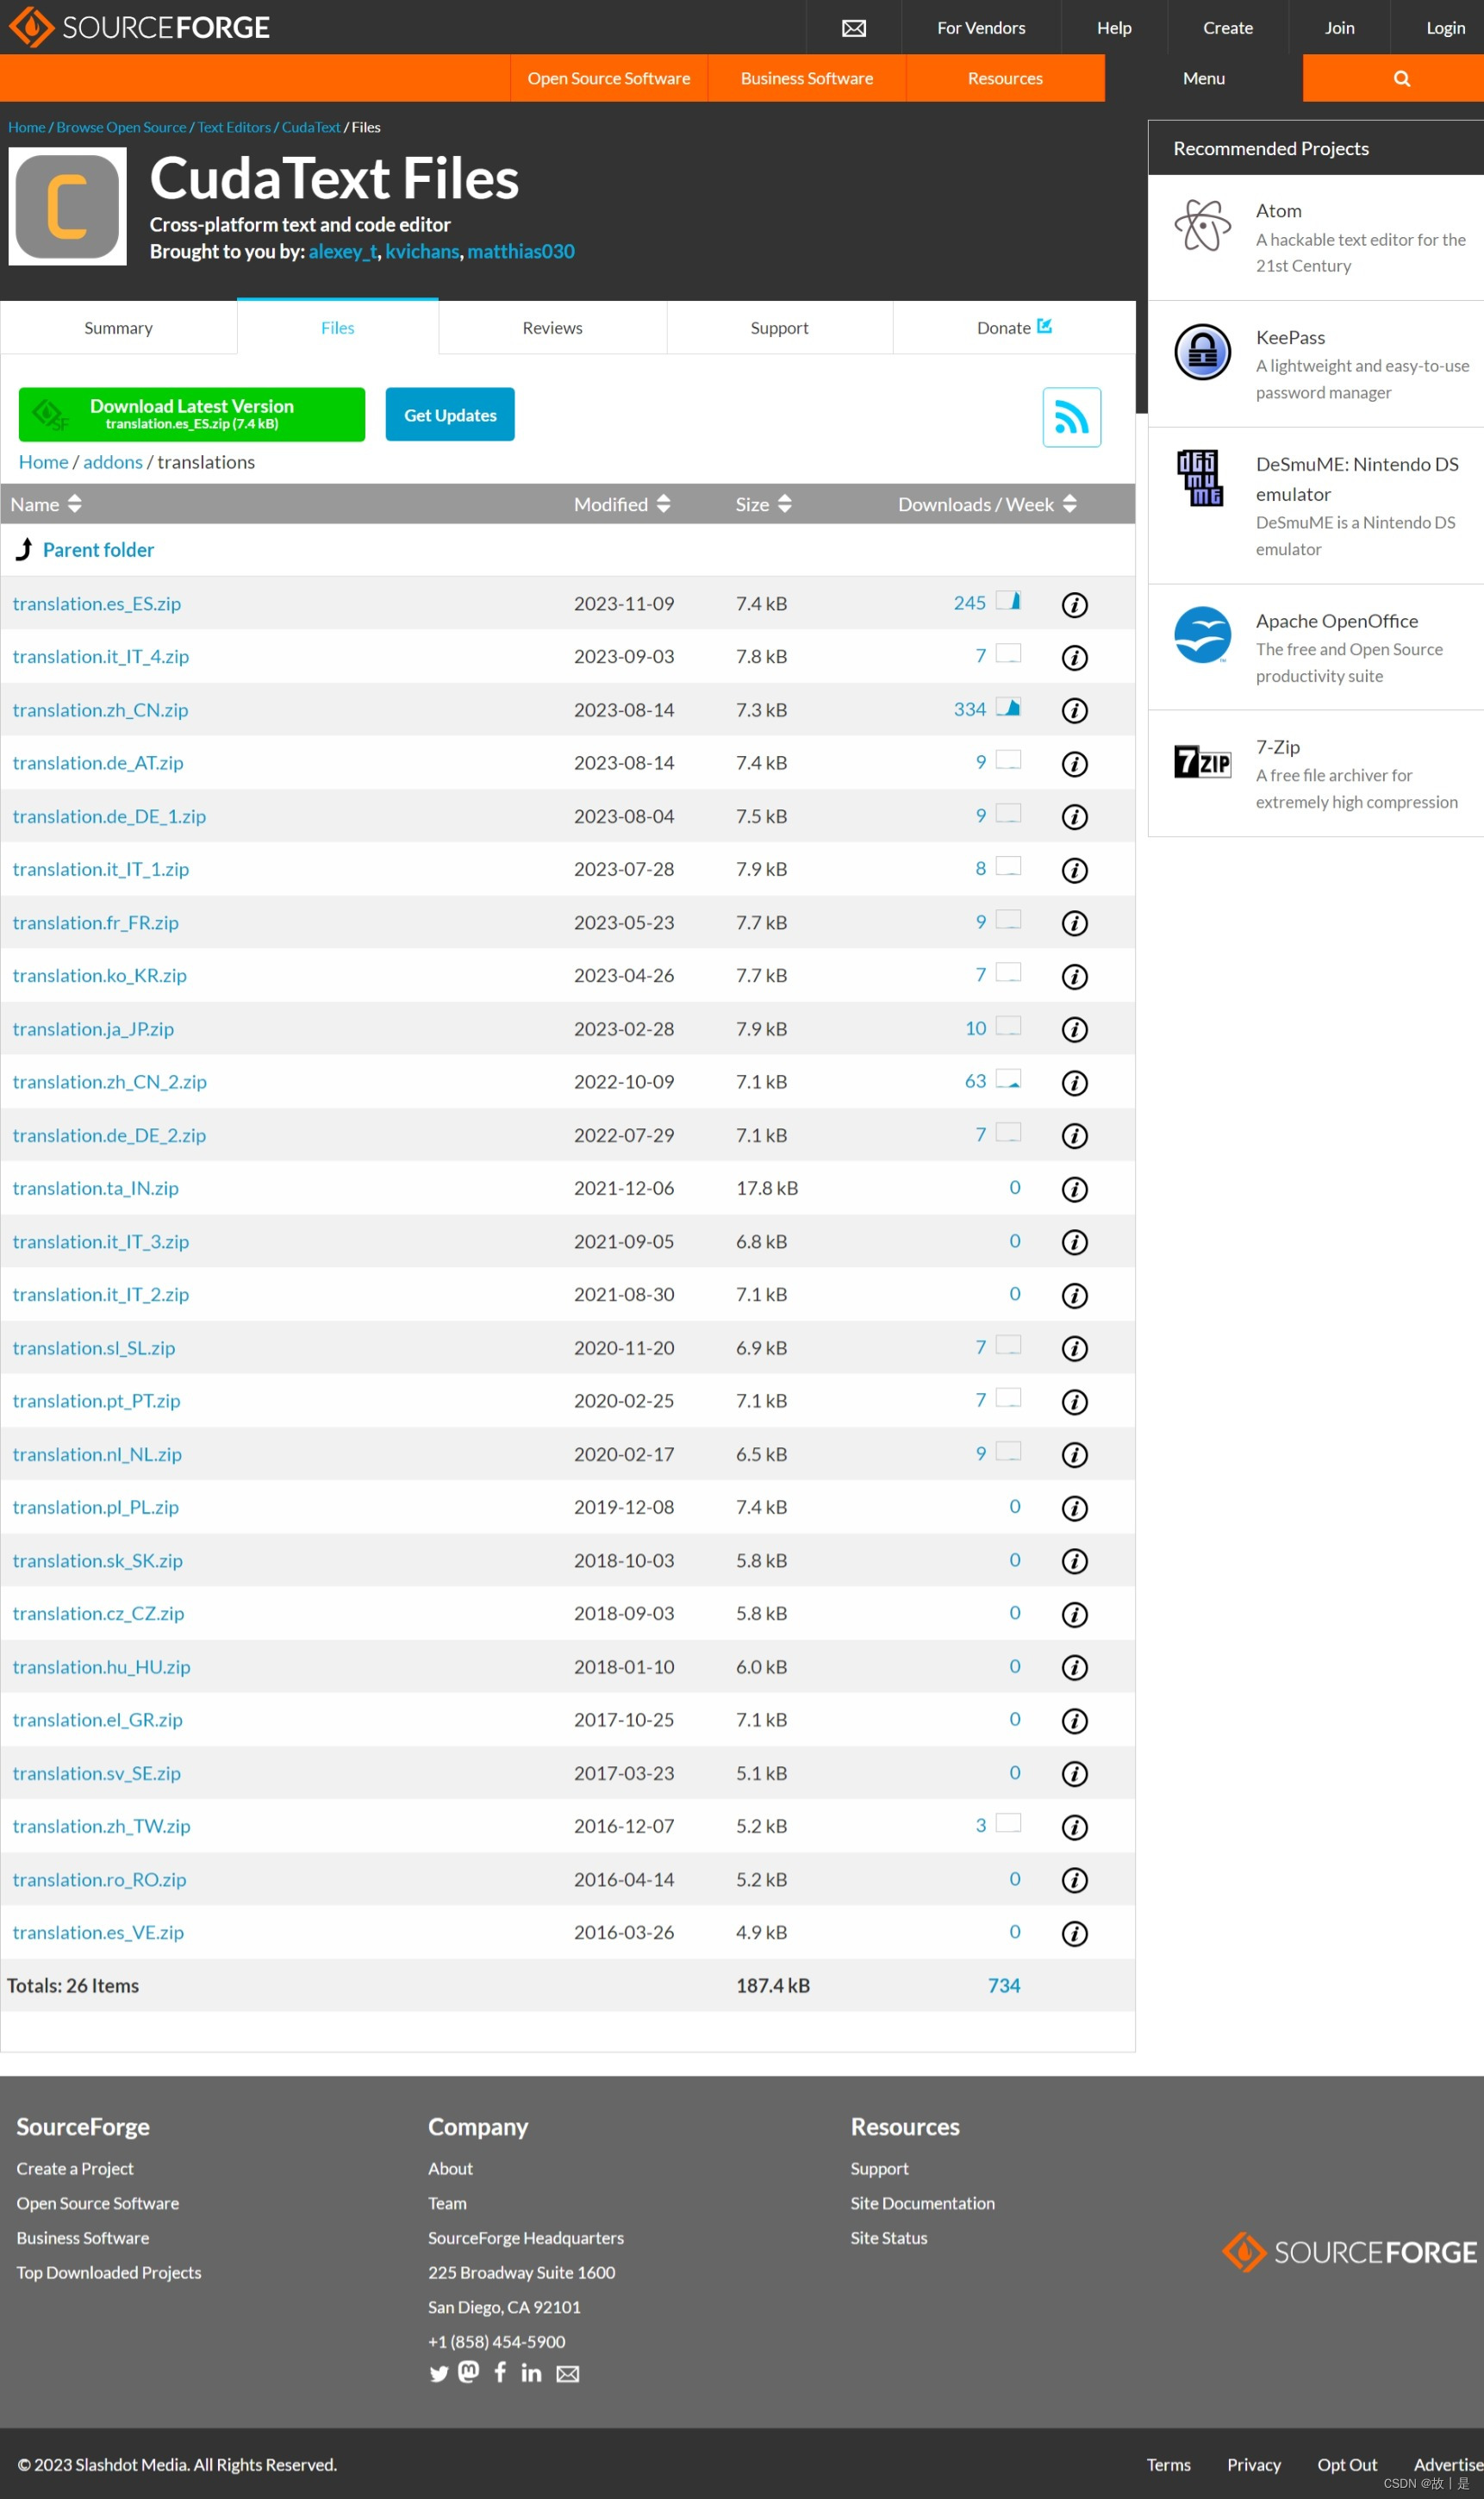View info icon for translation.zh_TW.zip
1484x2499 pixels.
(1074, 1827)
